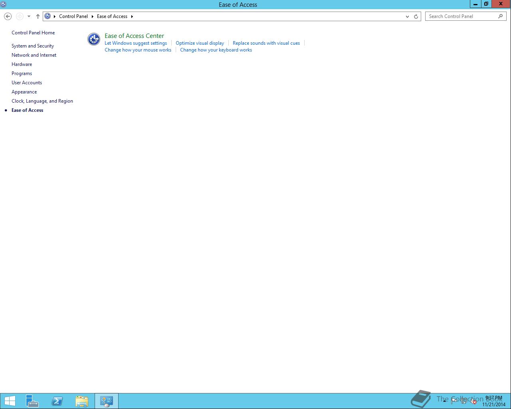This screenshot has width=511, height=409.
Task: Select Ease of Access breadcrumb segment
Action: point(112,16)
